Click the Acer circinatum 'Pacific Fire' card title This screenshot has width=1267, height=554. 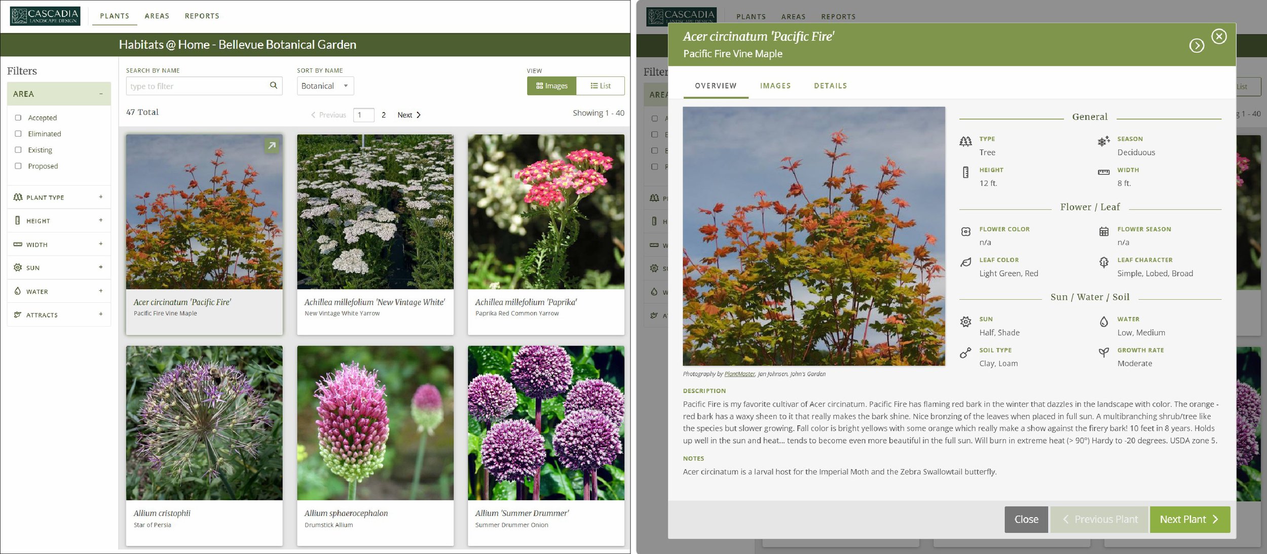182,302
